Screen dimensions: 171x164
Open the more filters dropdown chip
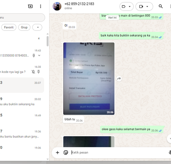[x=37, y=27]
